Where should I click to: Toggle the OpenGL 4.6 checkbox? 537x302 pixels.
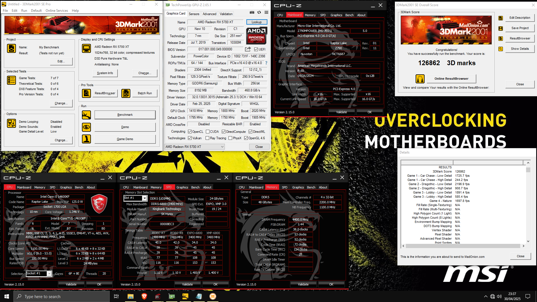pos(246,138)
